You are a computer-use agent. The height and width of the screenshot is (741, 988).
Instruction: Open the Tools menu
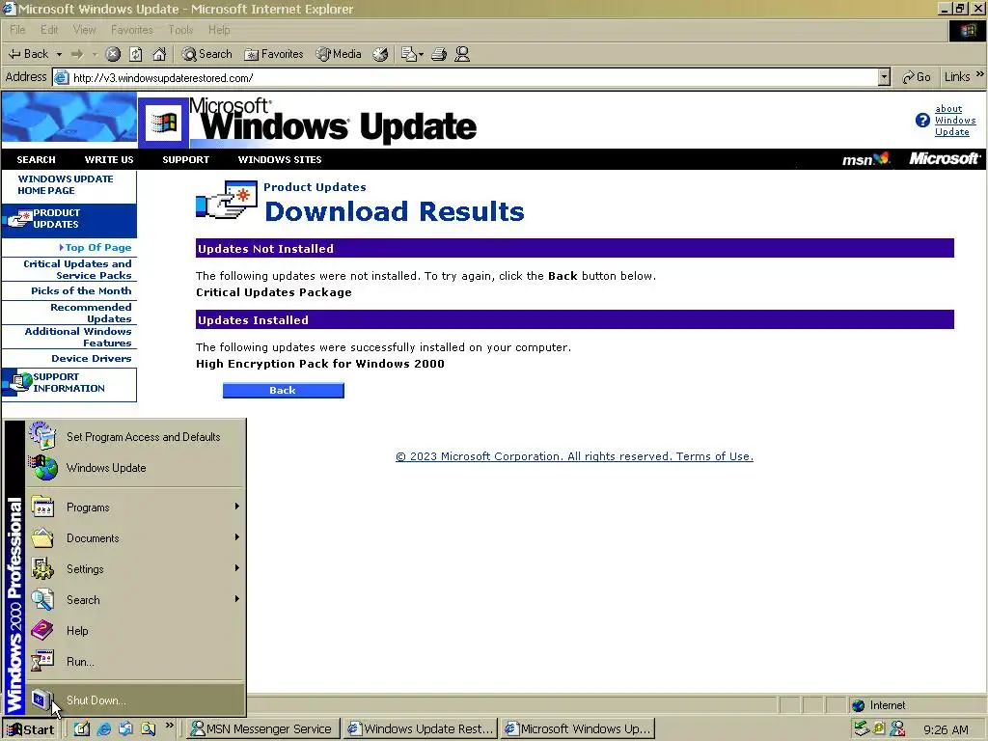pos(180,30)
